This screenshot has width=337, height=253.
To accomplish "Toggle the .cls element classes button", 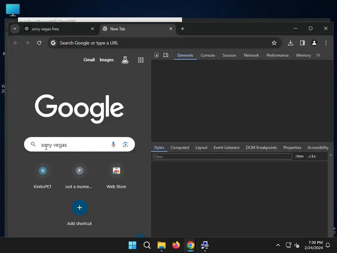I will pyautogui.click(x=311, y=156).
